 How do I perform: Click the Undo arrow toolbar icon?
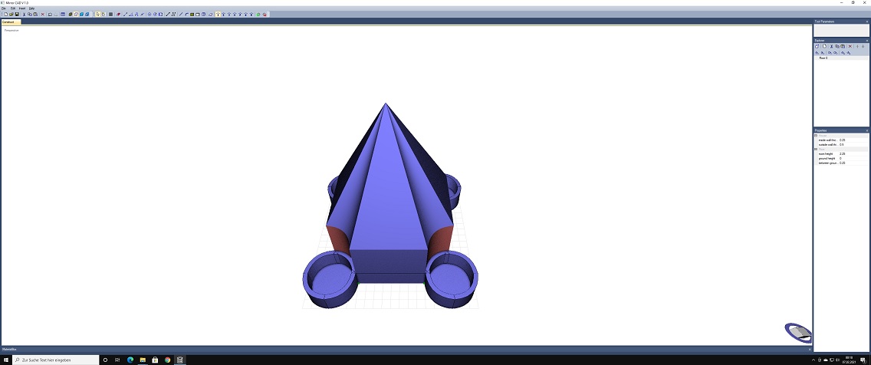tap(50, 14)
